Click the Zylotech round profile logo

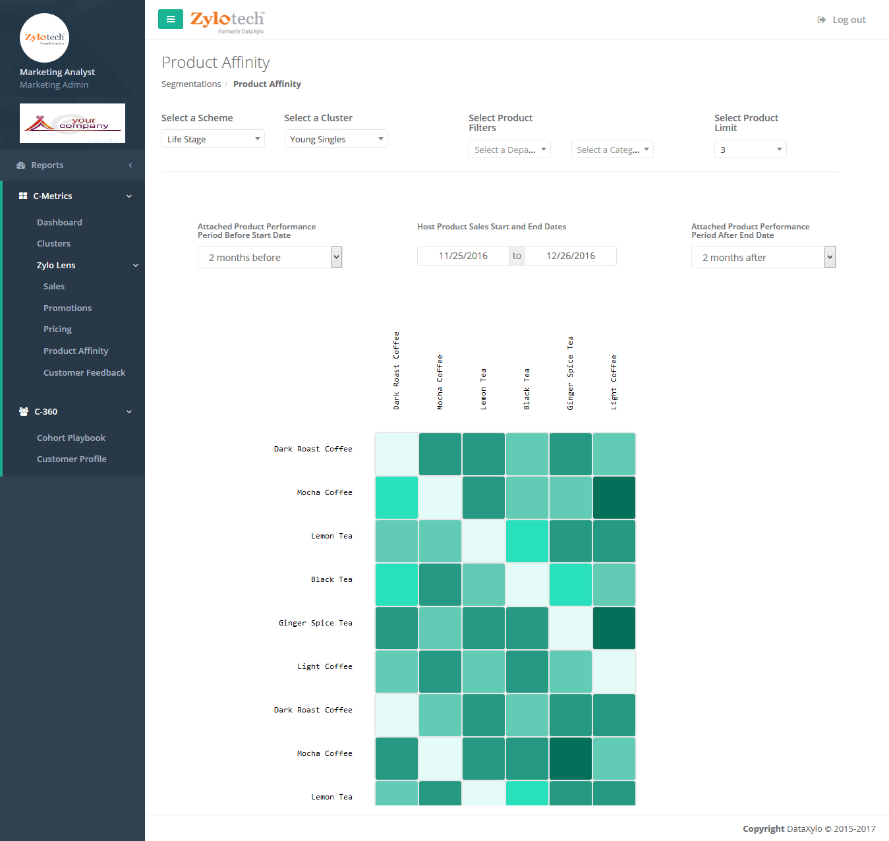point(45,38)
